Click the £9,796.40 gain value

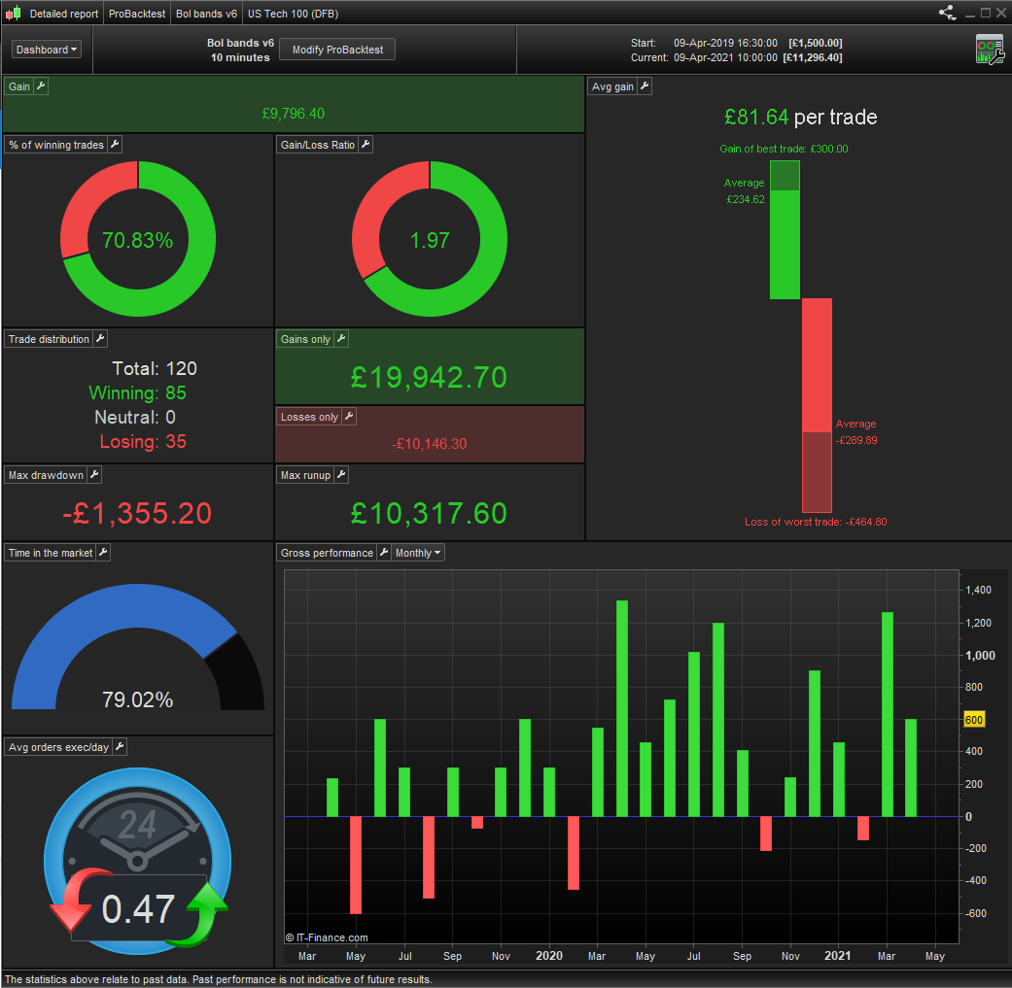click(293, 114)
